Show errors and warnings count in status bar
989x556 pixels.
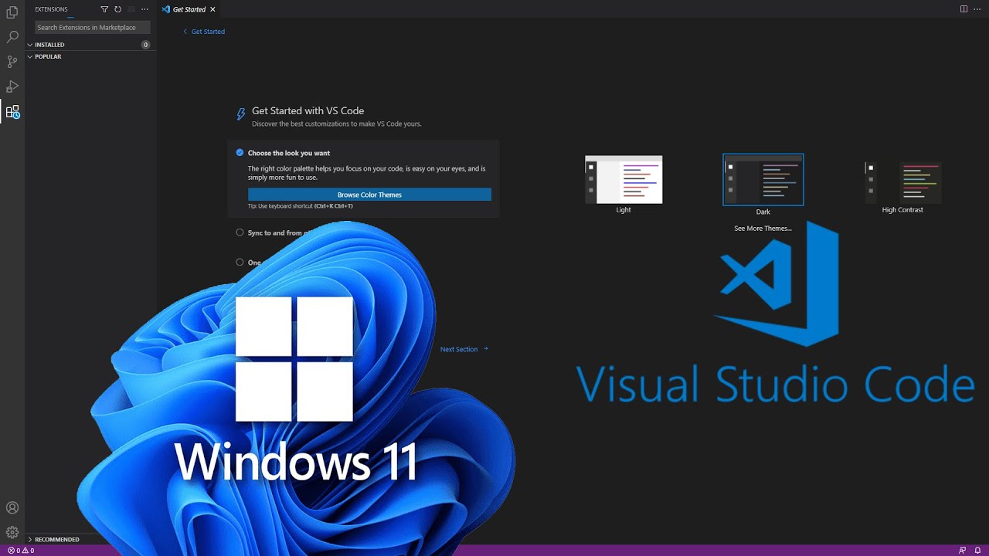pos(21,551)
